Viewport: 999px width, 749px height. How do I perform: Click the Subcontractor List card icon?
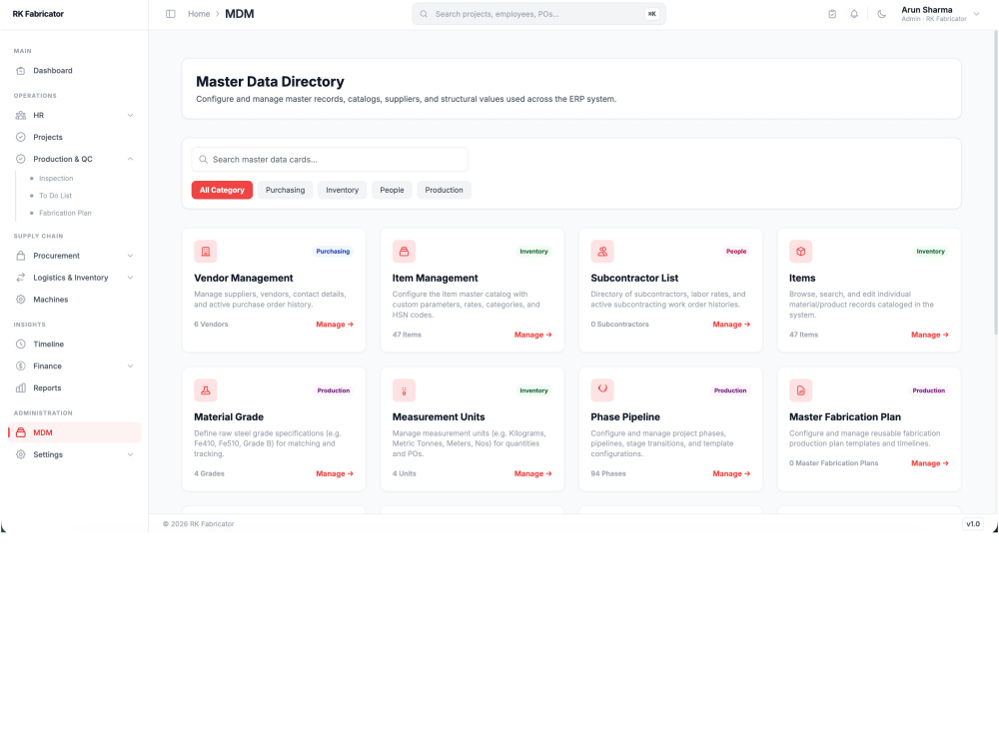pos(602,252)
